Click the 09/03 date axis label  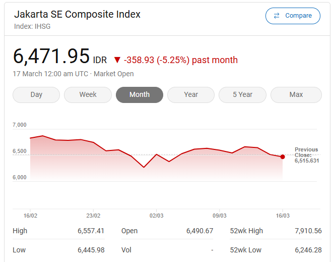click(220, 215)
